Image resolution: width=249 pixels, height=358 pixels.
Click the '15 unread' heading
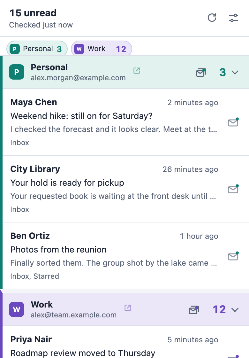33,13
